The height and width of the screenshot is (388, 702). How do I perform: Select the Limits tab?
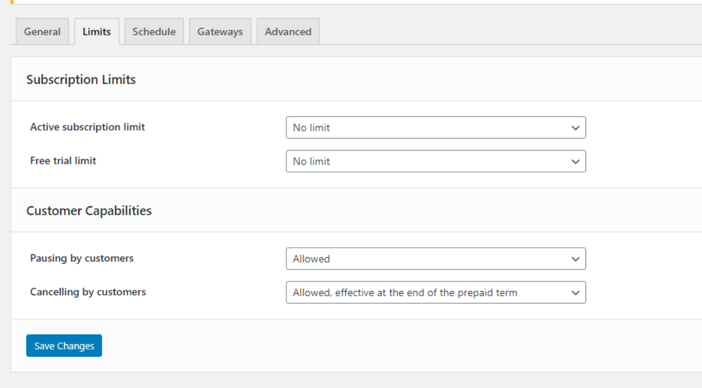(x=97, y=32)
